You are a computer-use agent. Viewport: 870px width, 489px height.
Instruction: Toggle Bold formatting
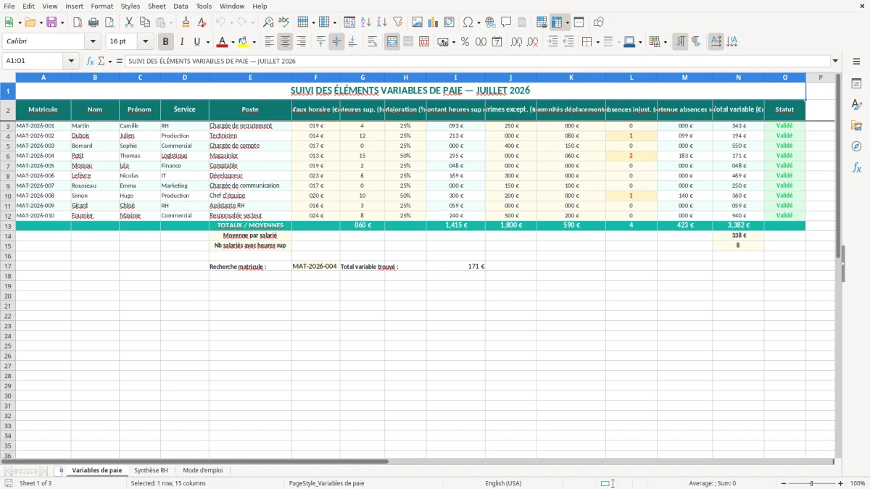coord(166,42)
